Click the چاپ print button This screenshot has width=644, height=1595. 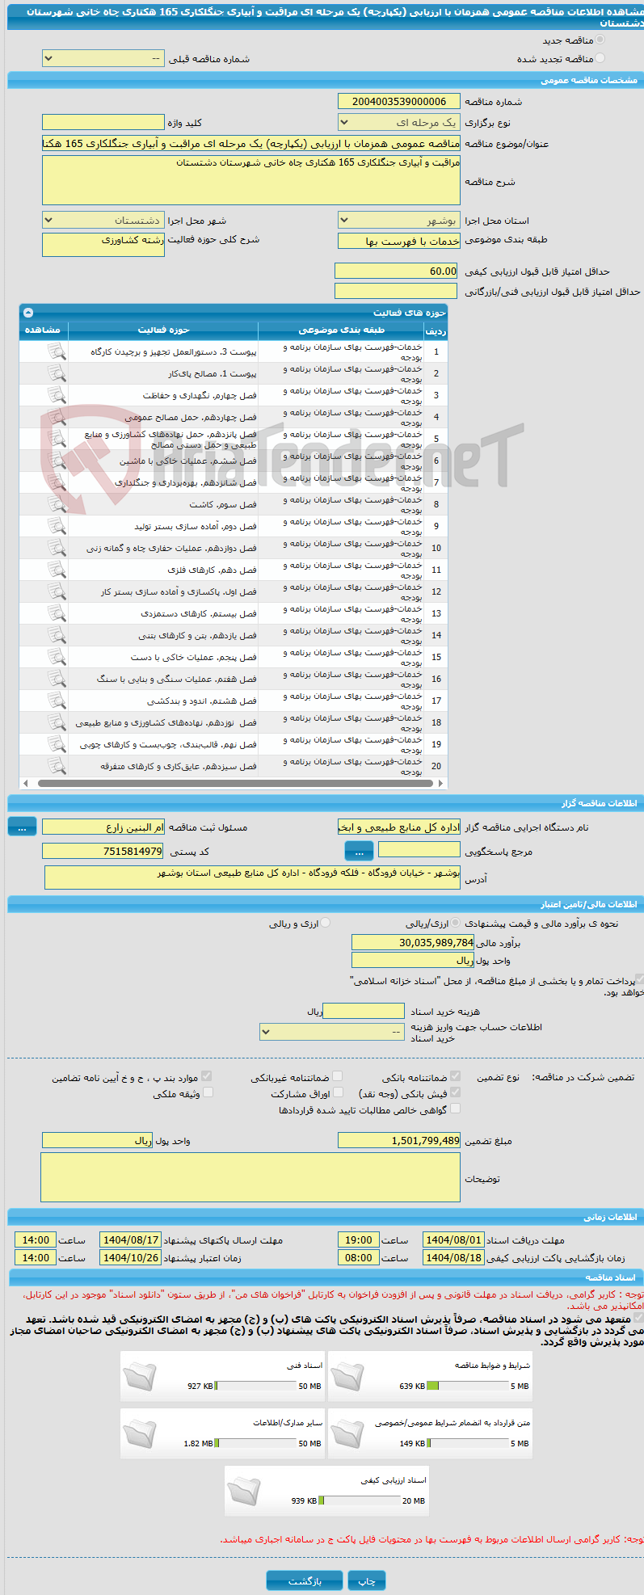(x=367, y=1580)
